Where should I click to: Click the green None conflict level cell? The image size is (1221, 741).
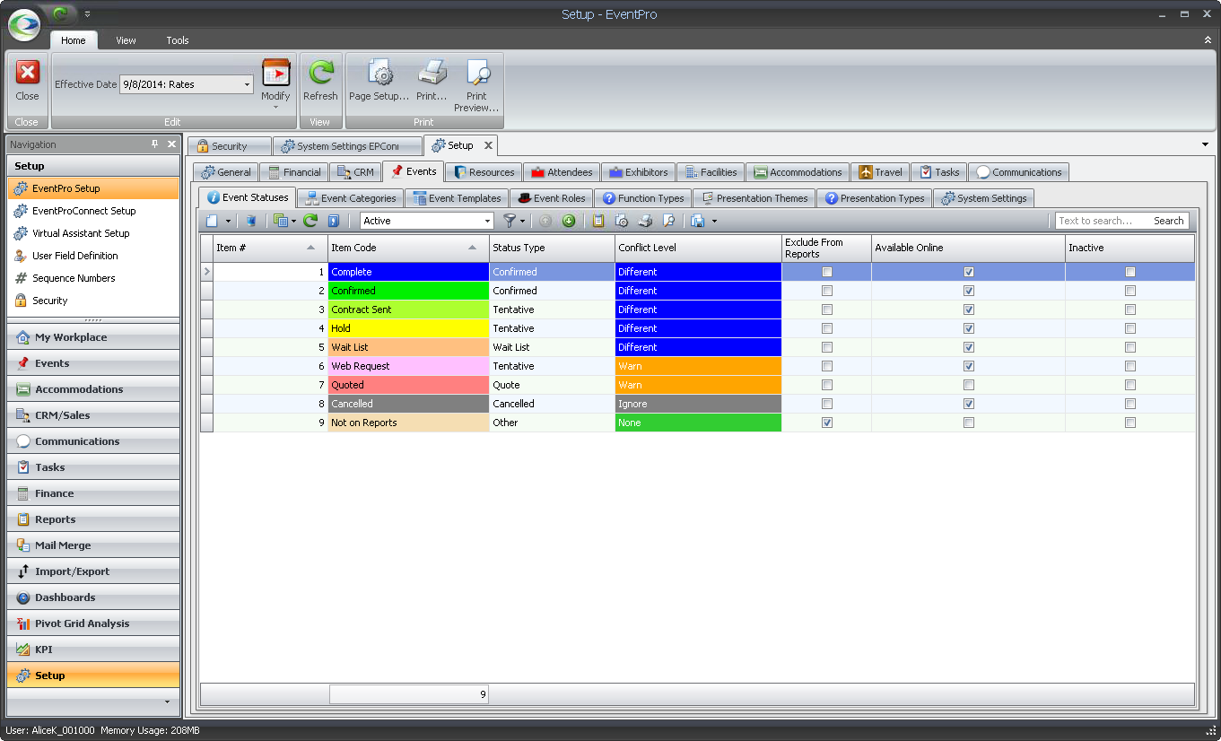(x=698, y=423)
